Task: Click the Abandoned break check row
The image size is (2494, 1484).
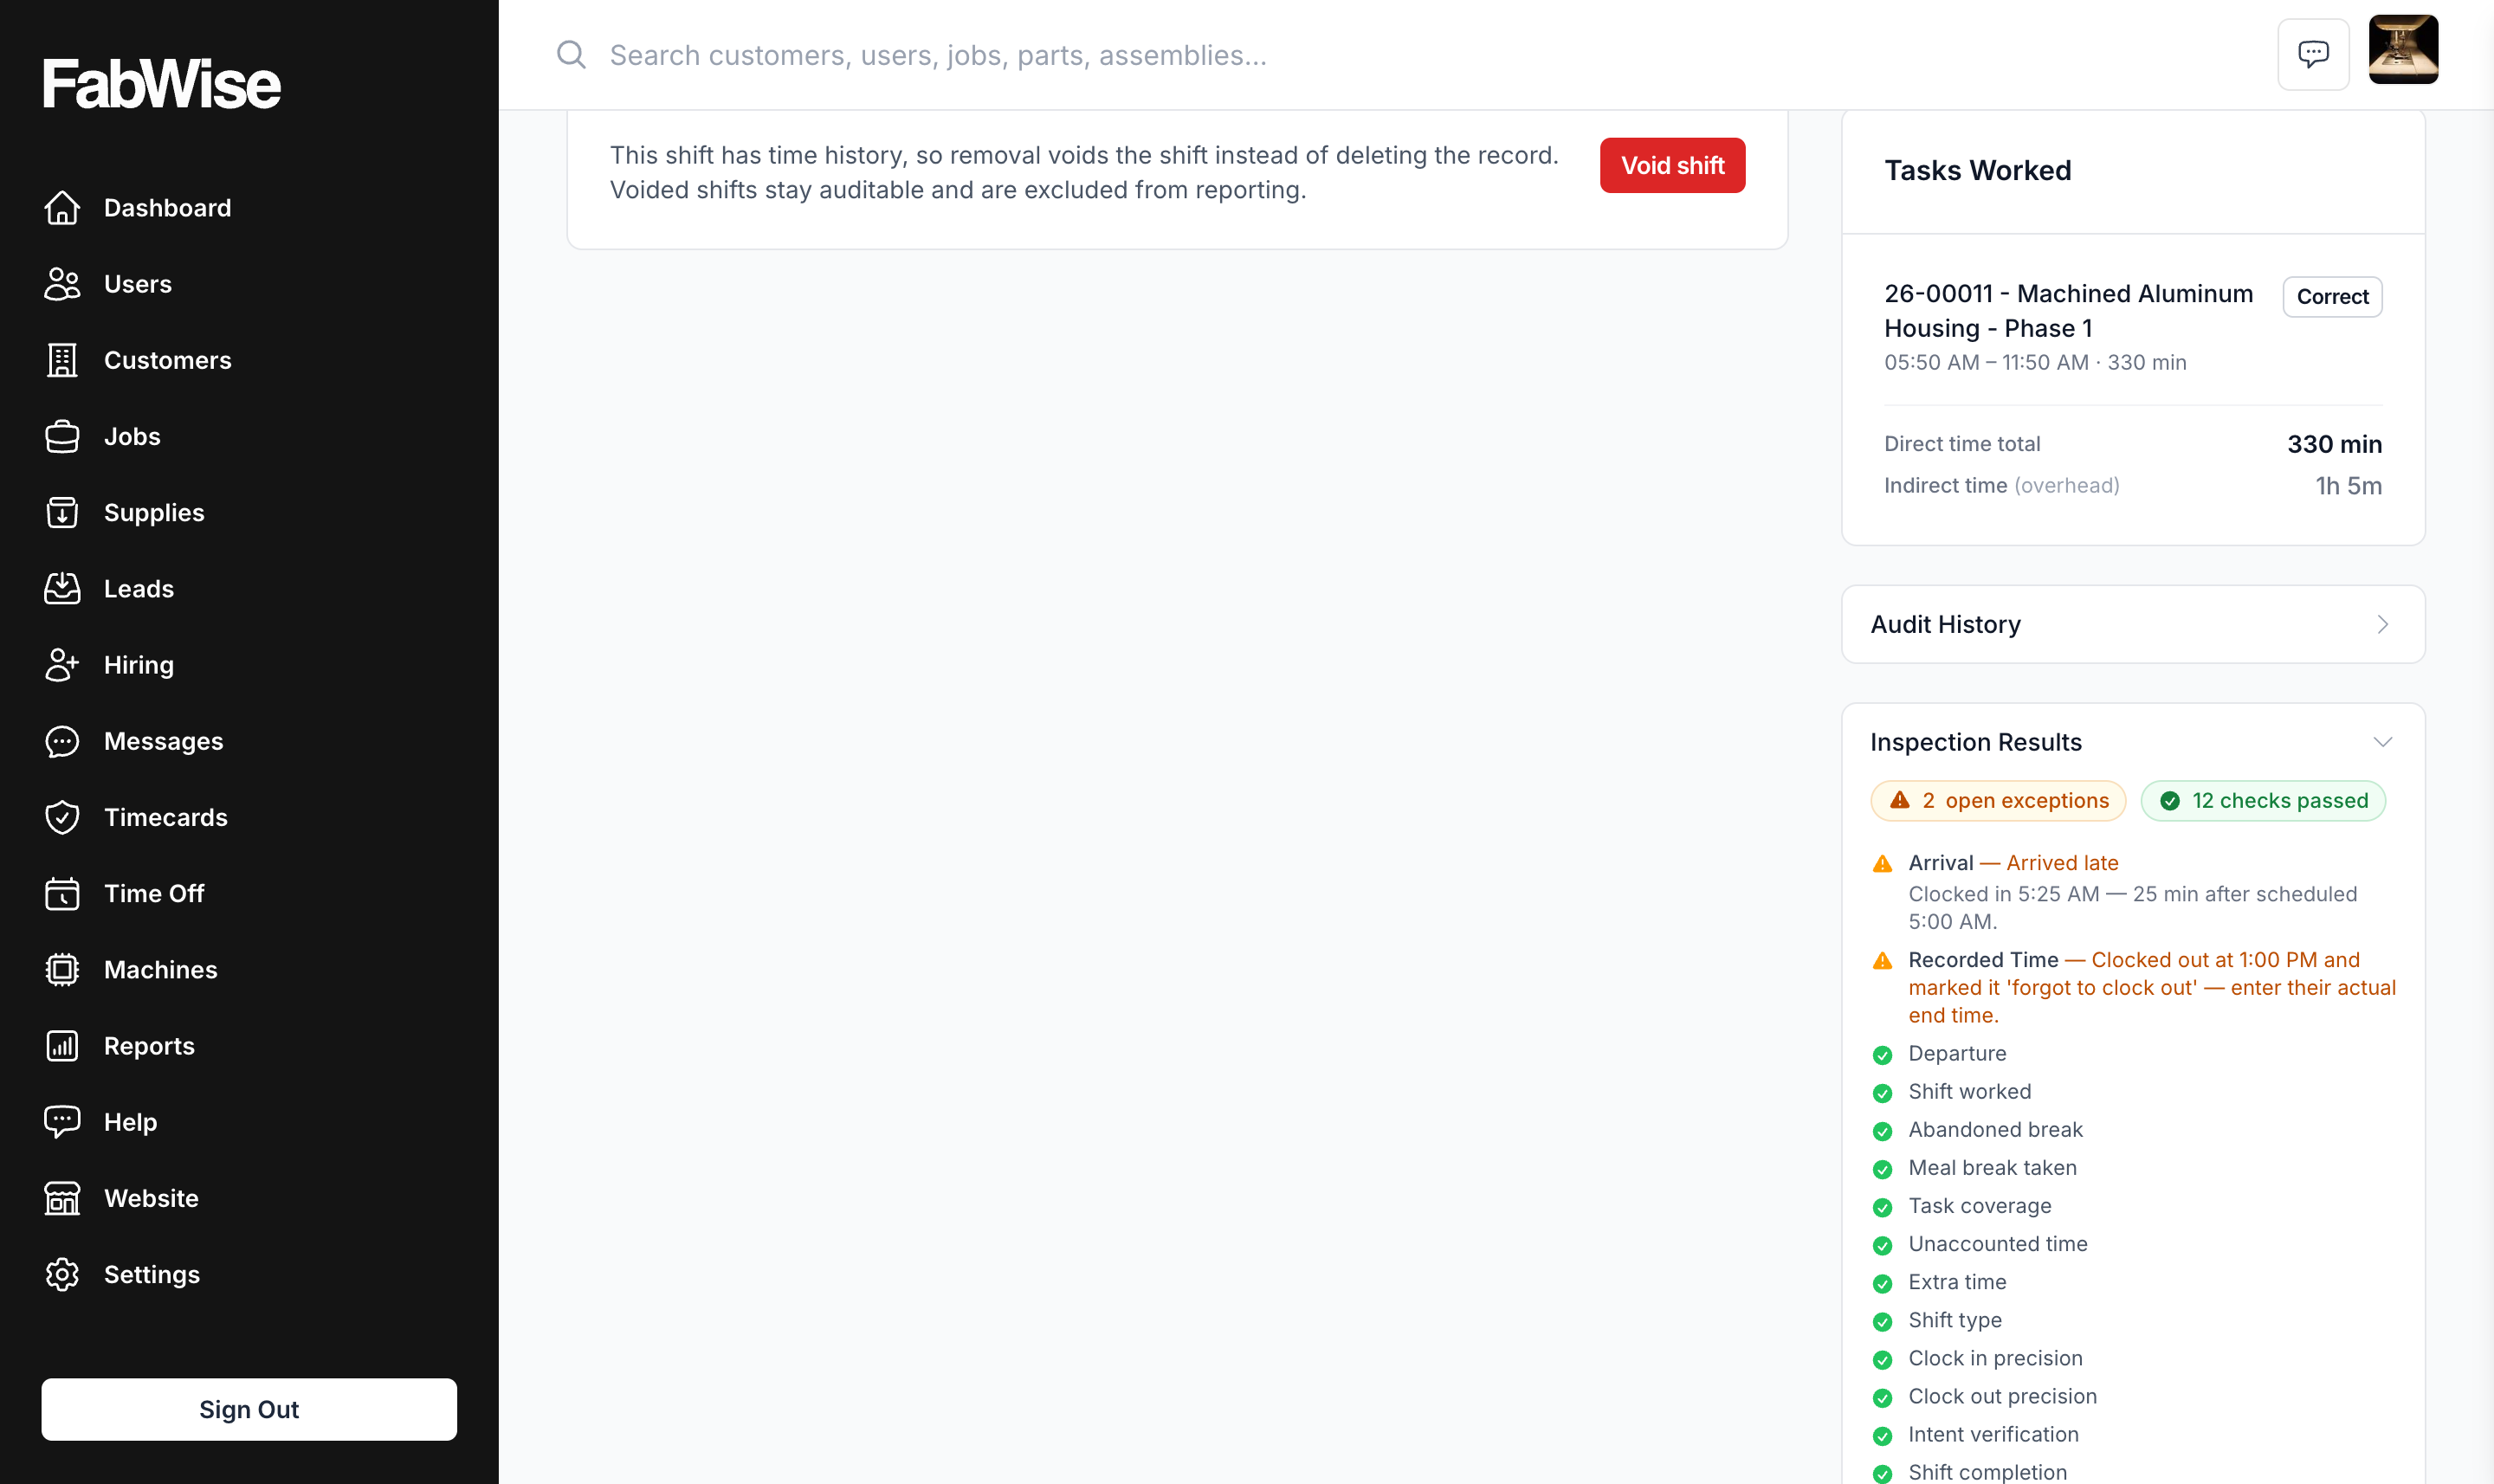Action: click(2132, 1130)
